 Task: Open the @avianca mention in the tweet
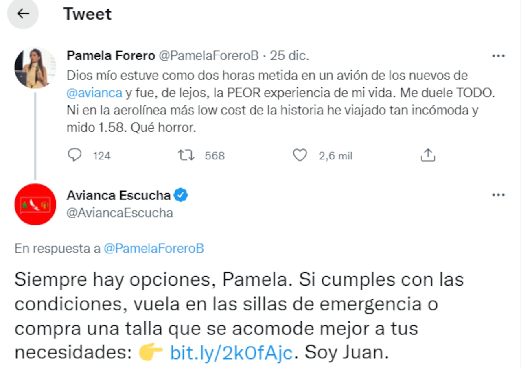point(94,92)
